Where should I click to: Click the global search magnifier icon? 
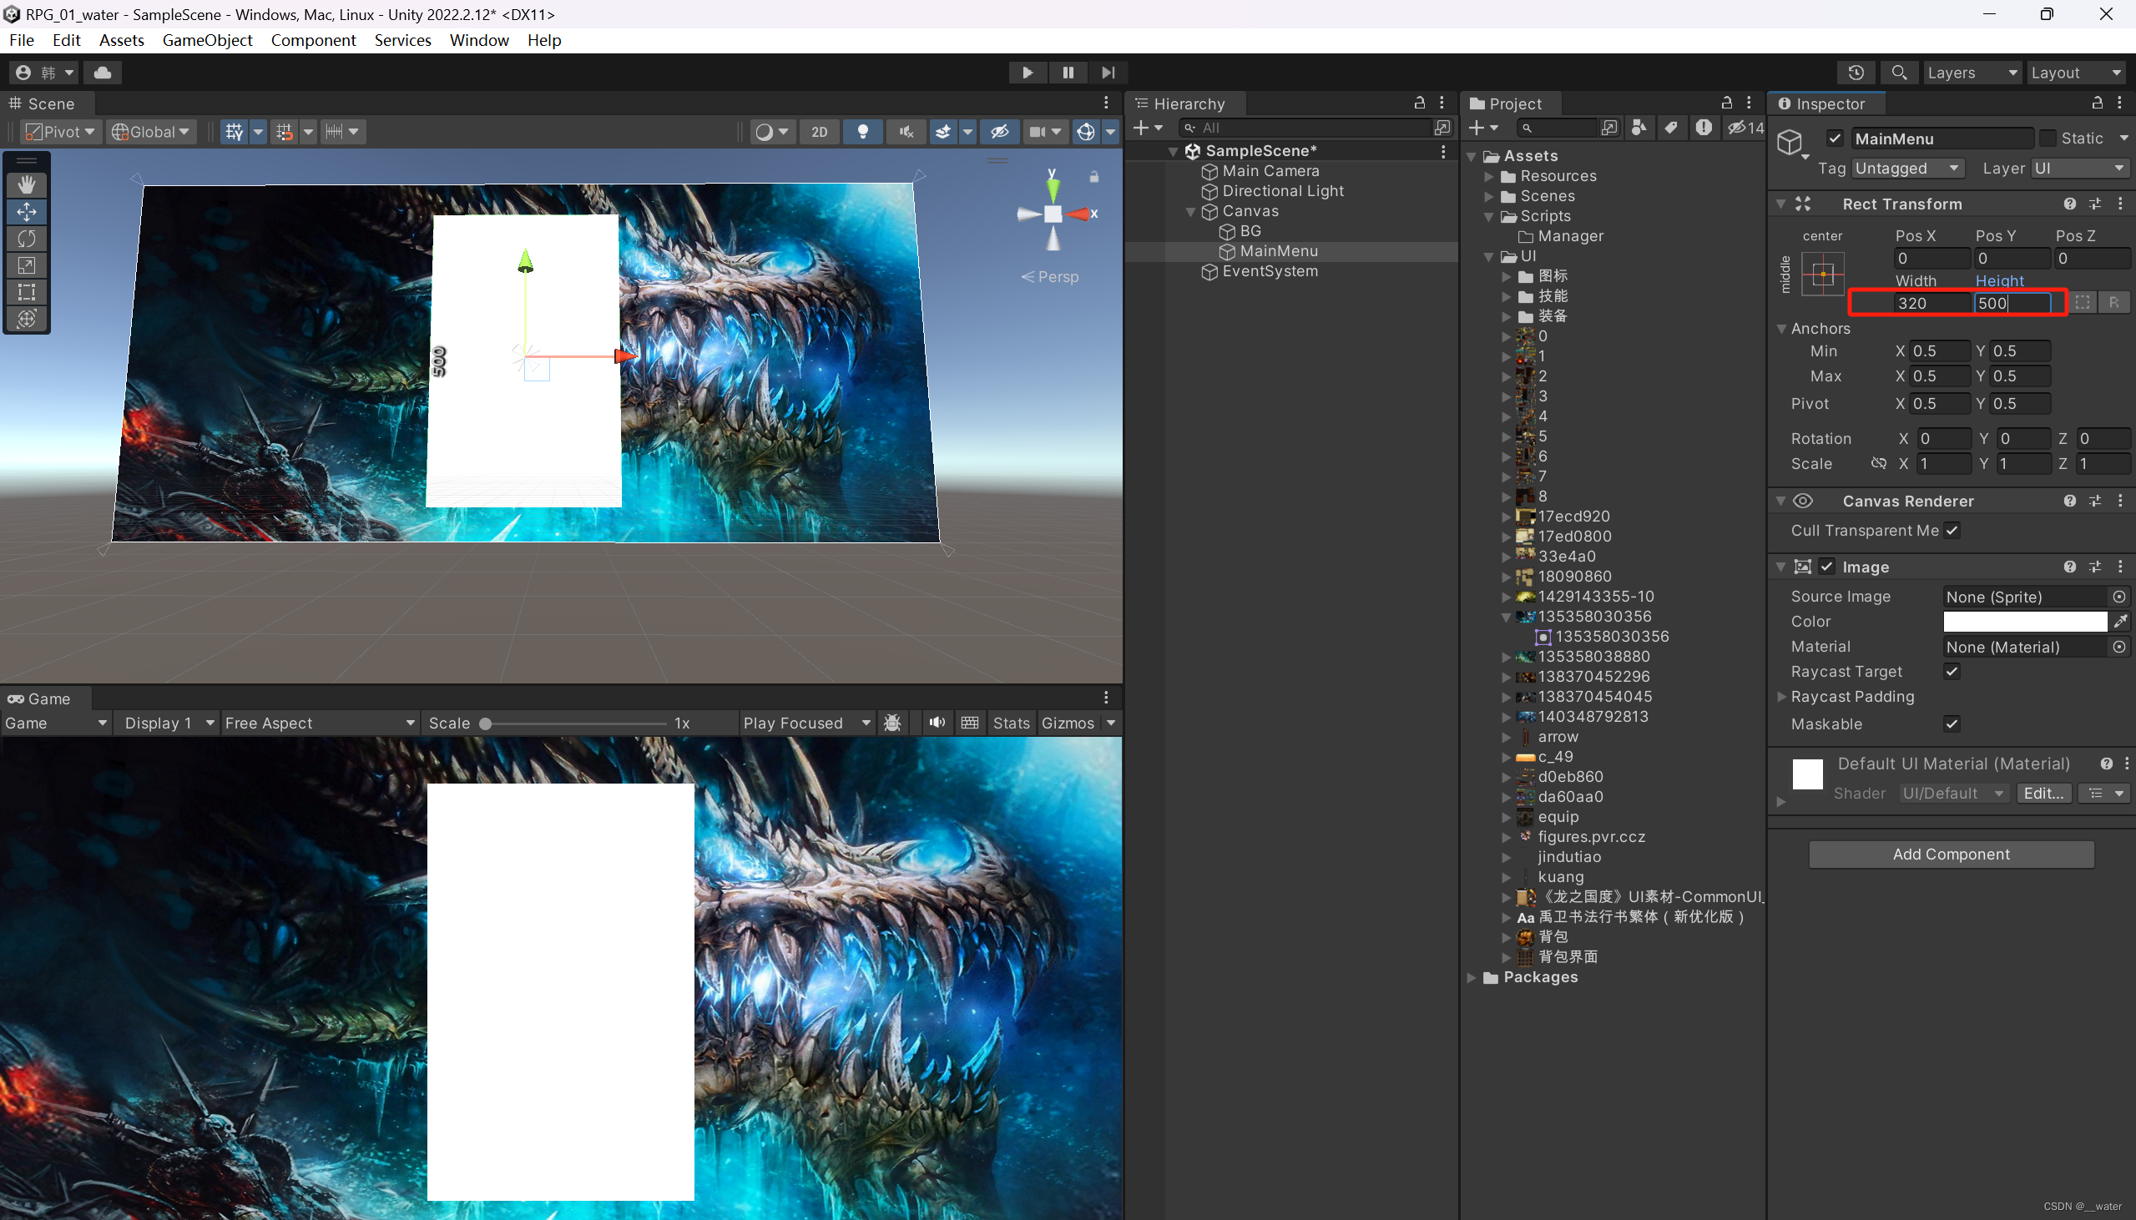tap(1900, 72)
